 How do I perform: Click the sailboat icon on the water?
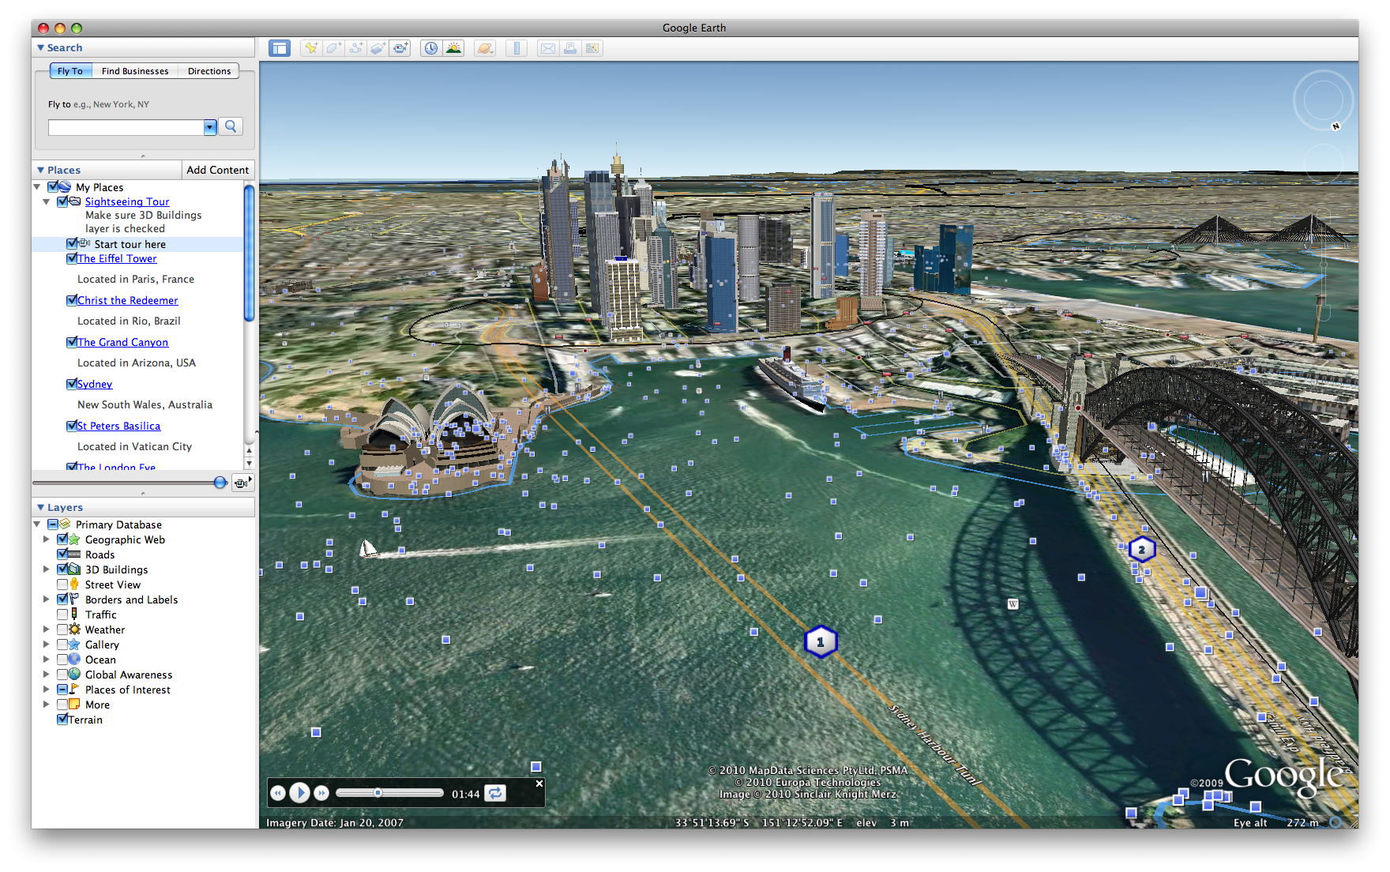coord(368,548)
